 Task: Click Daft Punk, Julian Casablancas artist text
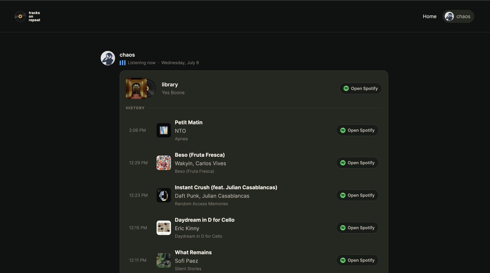coord(212,196)
